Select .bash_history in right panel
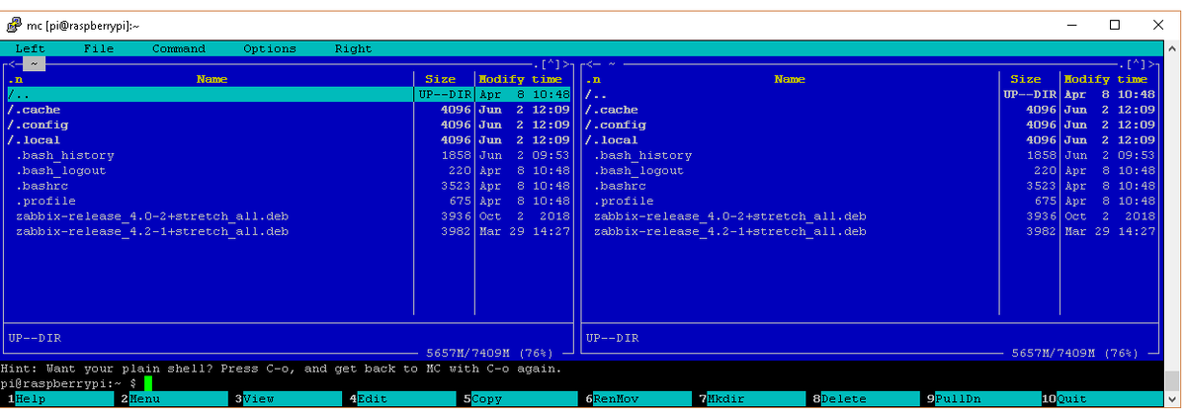 point(870,156)
